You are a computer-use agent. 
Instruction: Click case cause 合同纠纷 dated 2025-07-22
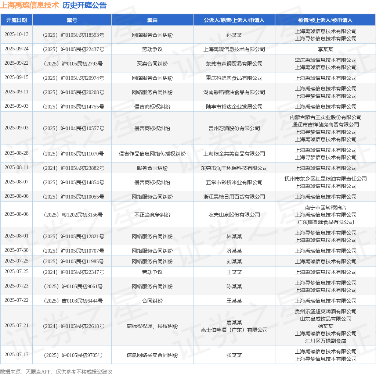point(152,301)
